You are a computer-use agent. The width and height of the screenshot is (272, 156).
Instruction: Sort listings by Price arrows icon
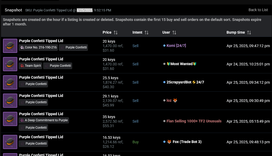[x=116, y=32]
